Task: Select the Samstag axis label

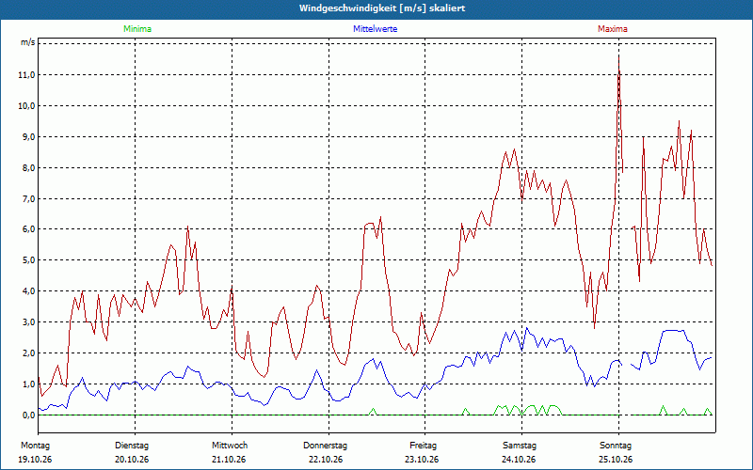Action: 520,446
